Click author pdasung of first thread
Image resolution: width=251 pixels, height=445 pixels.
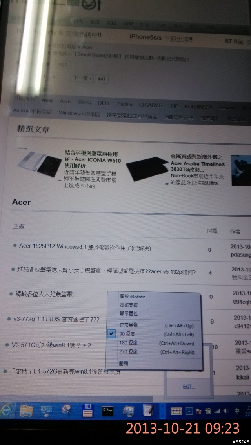pyautogui.click(x=240, y=255)
